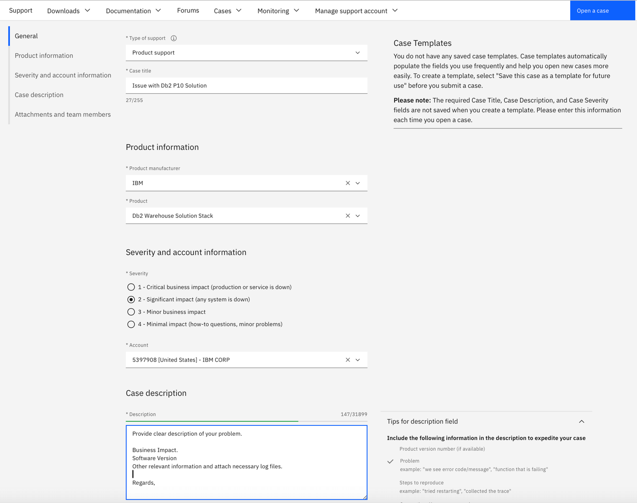Open the Type of support dropdown
Viewport: 637px width, 503px height.
(246, 53)
